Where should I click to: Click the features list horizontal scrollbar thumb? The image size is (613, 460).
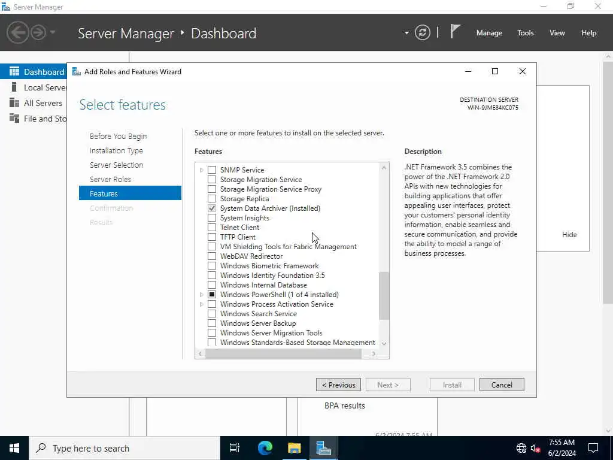(283, 353)
